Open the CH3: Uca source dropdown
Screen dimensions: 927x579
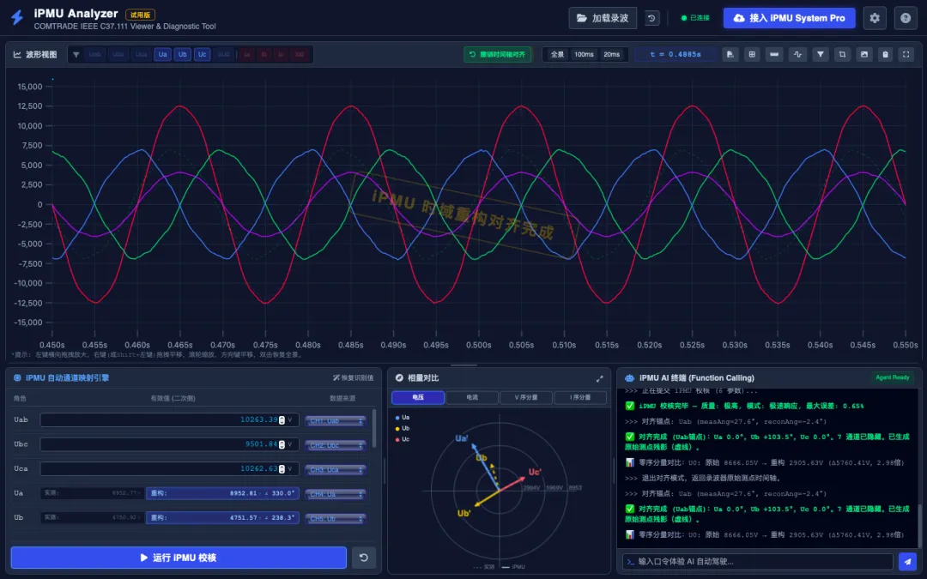point(336,470)
